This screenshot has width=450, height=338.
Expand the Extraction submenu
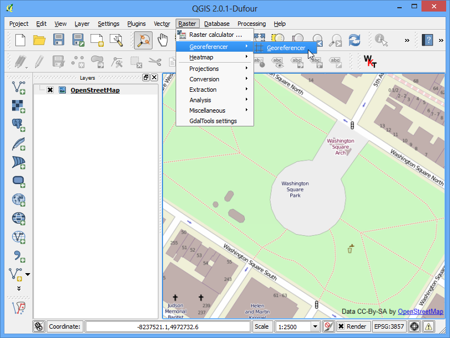click(215, 90)
